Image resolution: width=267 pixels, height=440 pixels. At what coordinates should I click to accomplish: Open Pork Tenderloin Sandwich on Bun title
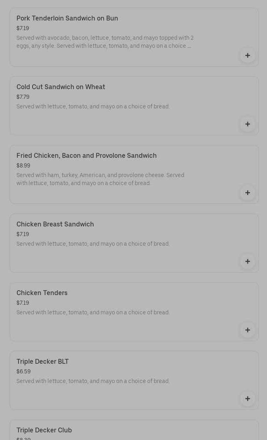point(67,18)
